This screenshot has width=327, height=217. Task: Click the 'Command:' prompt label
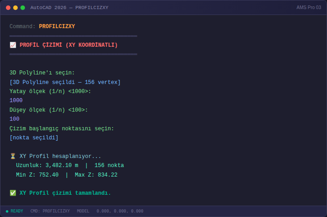[23, 26]
